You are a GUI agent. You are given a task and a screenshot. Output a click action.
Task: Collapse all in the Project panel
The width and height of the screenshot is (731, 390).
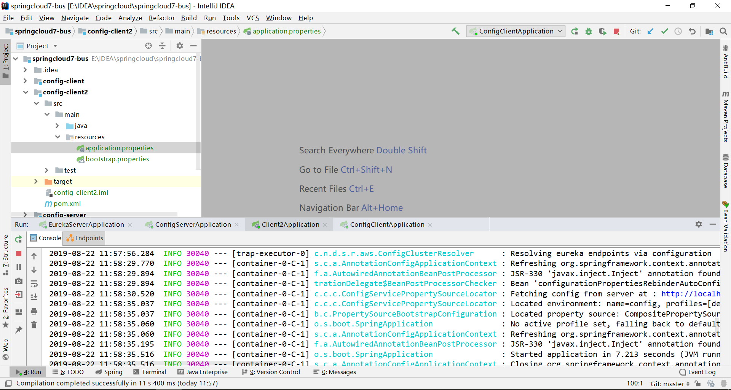tap(162, 46)
